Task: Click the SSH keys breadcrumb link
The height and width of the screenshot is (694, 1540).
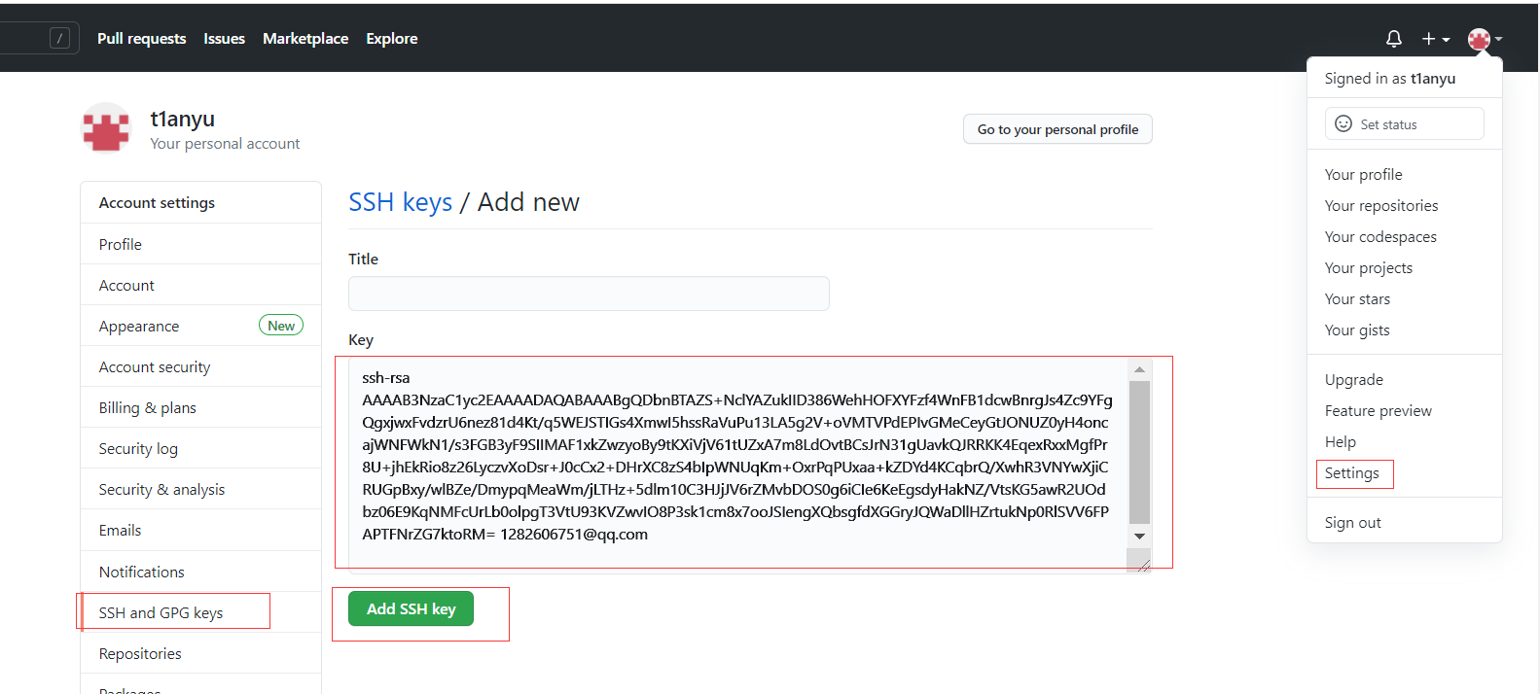Action: (x=400, y=202)
